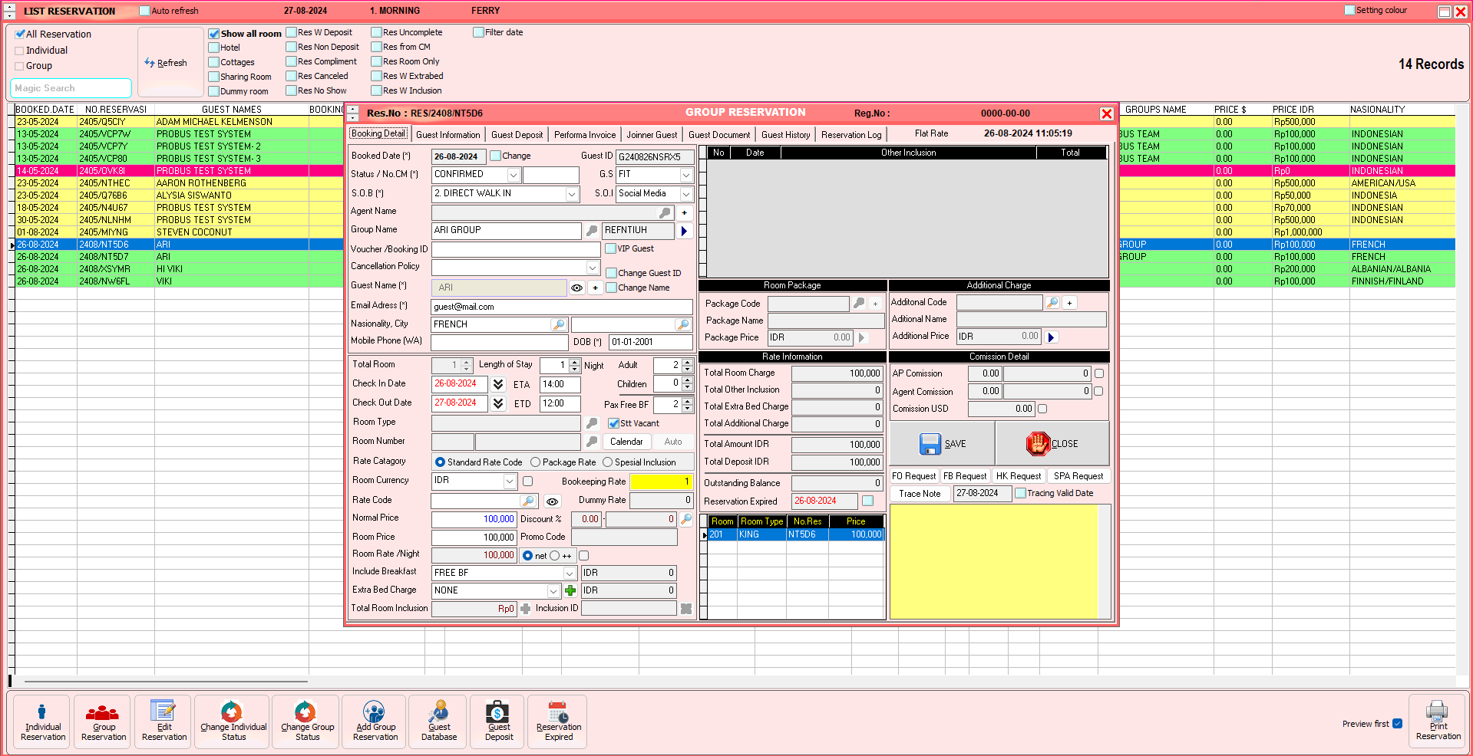
Task: Enable the VIP Guest checkbox
Action: [611, 248]
